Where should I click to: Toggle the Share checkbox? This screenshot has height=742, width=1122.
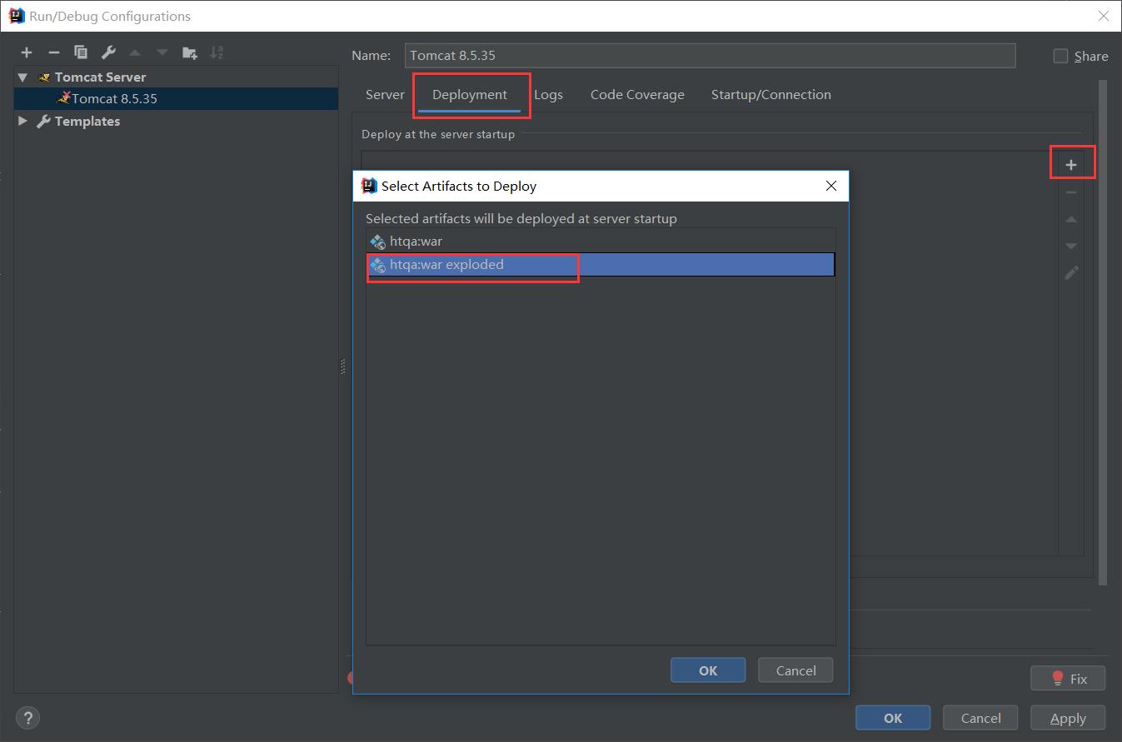1060,56
